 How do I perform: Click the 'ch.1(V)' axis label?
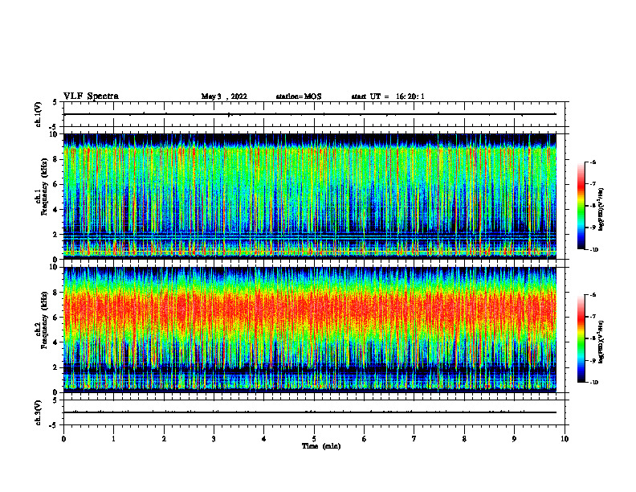[39, 114]
